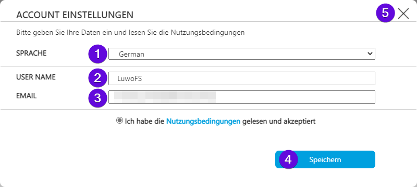Viewport: 417px width, 187px height.
Task: Click the SPRACHE field label
Action: pyautogui.click(x=31, y=53)
